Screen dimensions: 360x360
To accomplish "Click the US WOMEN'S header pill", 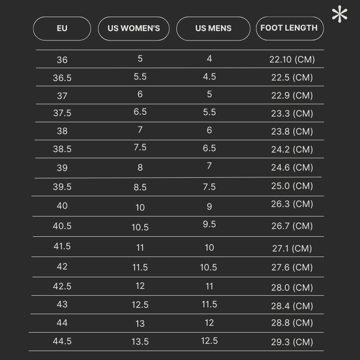I will tap(134, 28).
